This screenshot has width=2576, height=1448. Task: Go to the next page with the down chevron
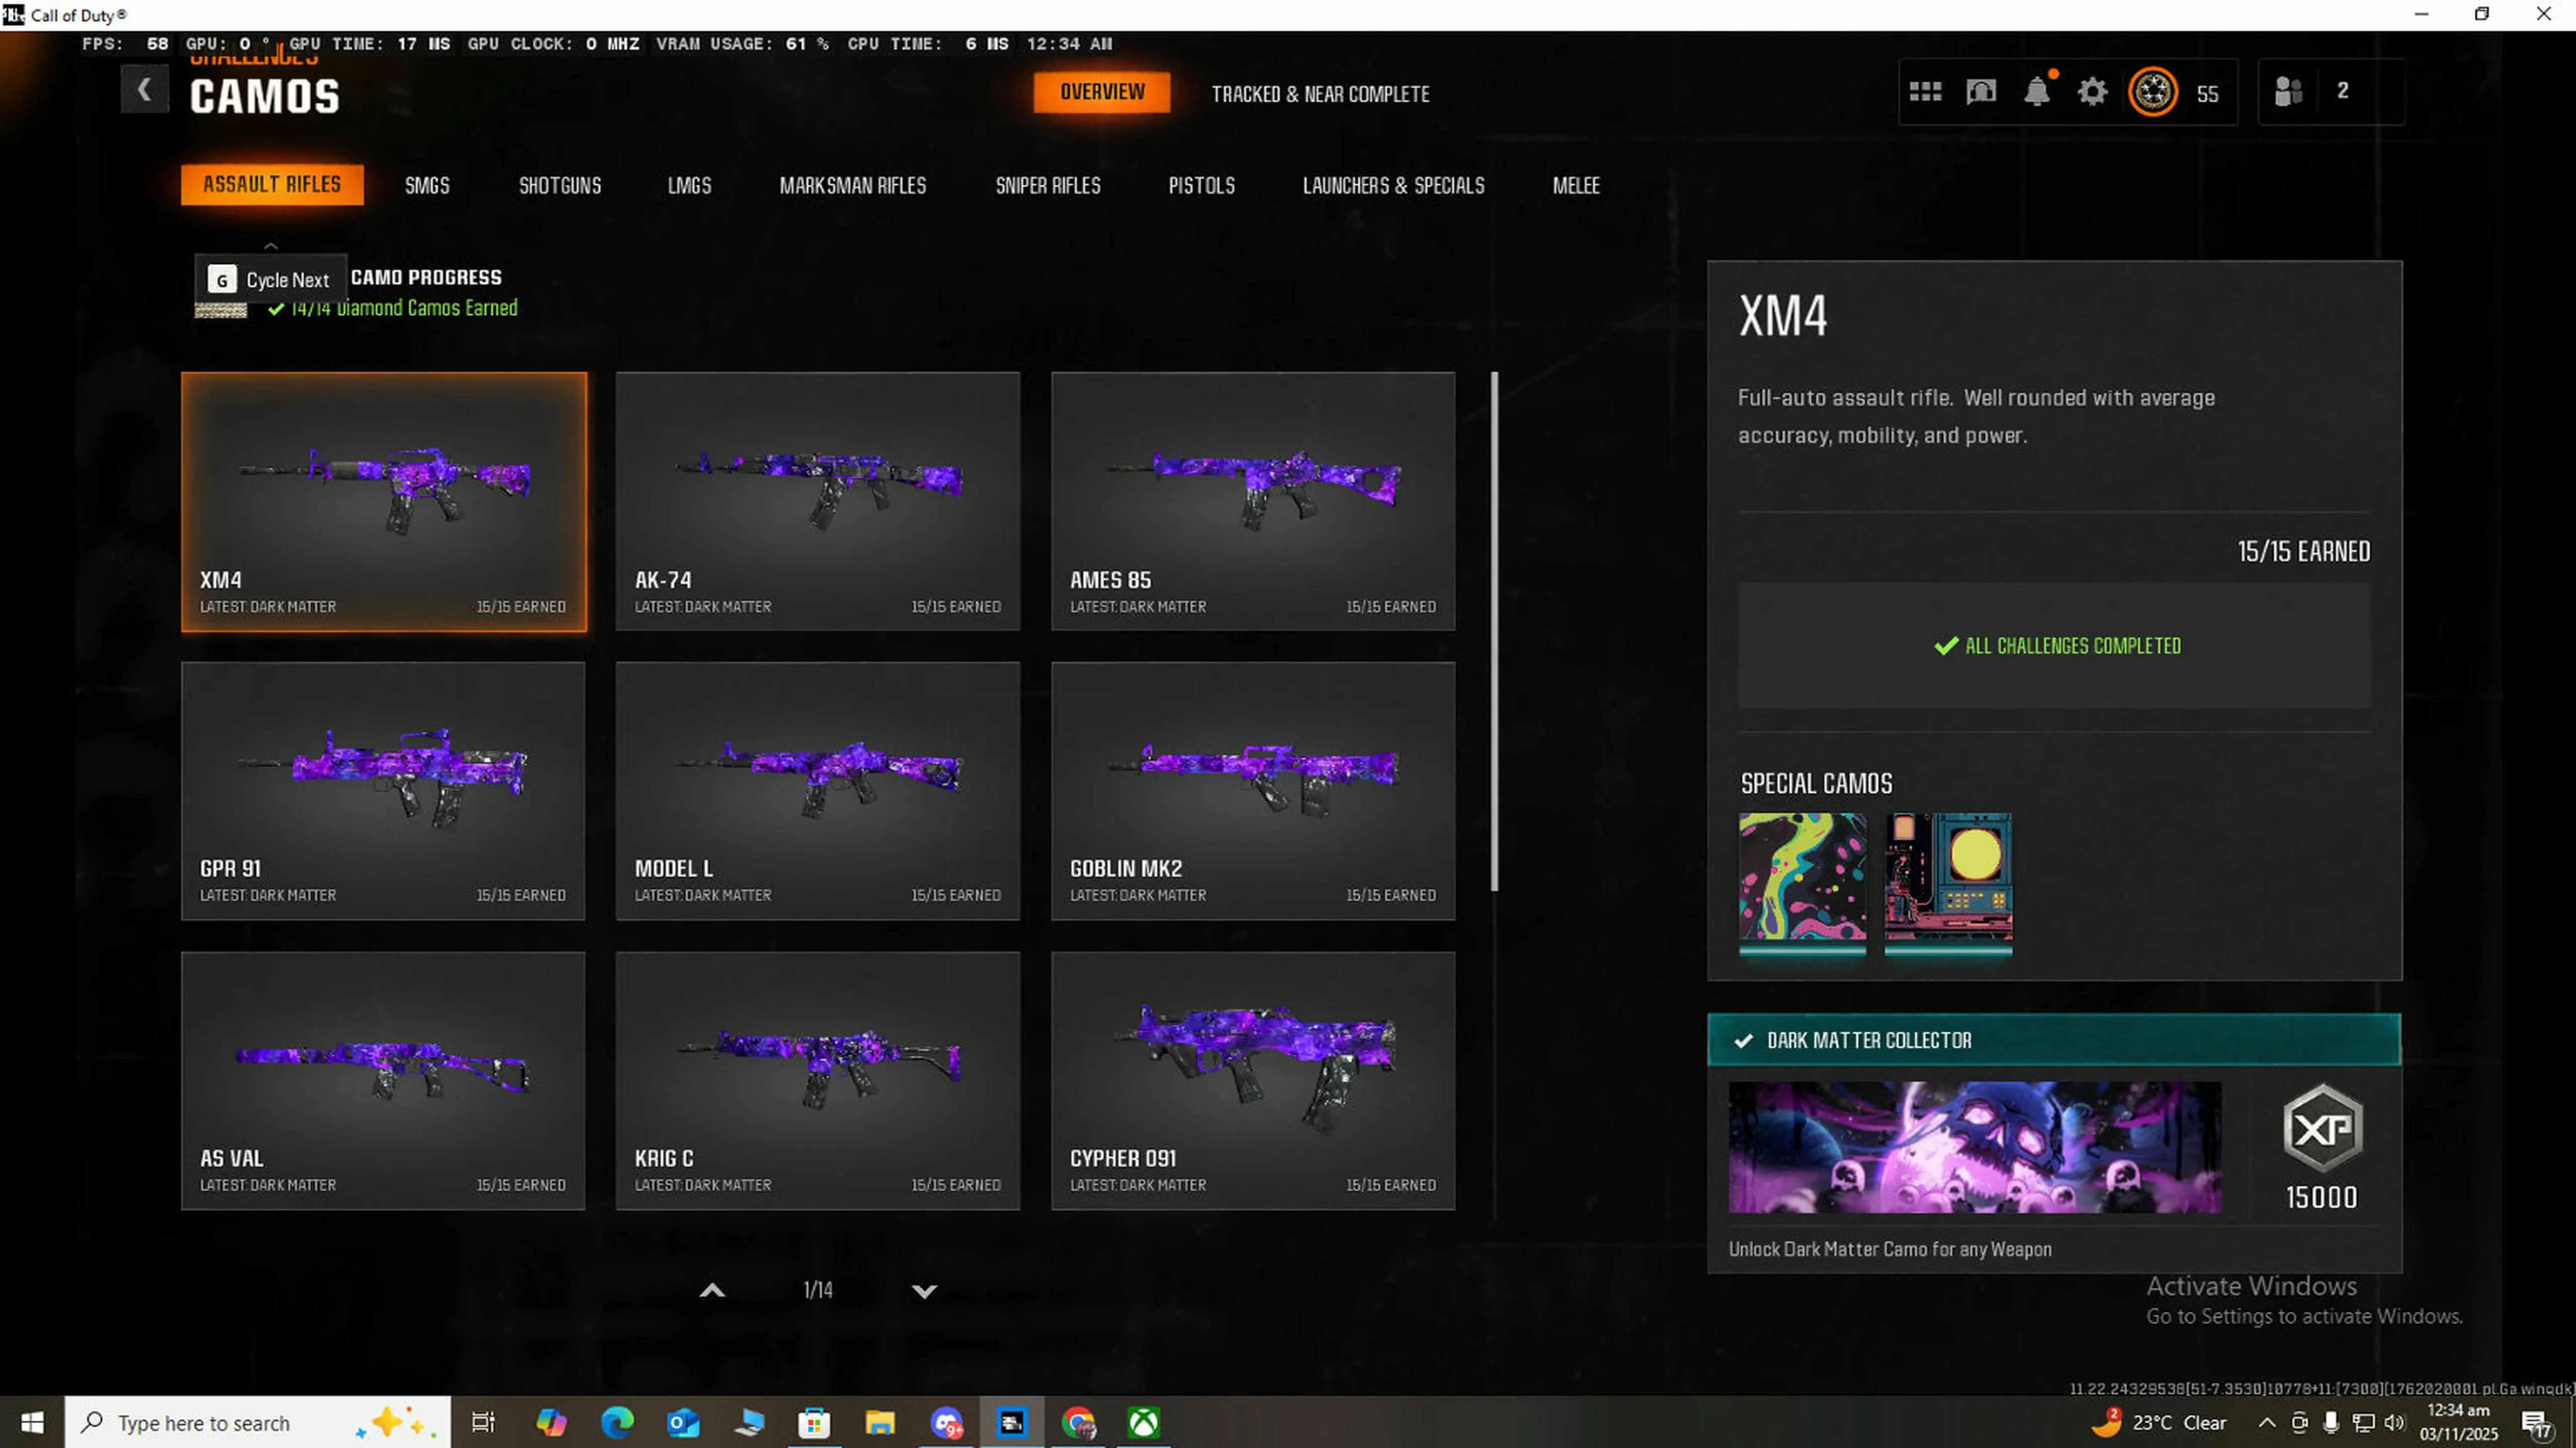(x=924, y=1290)
